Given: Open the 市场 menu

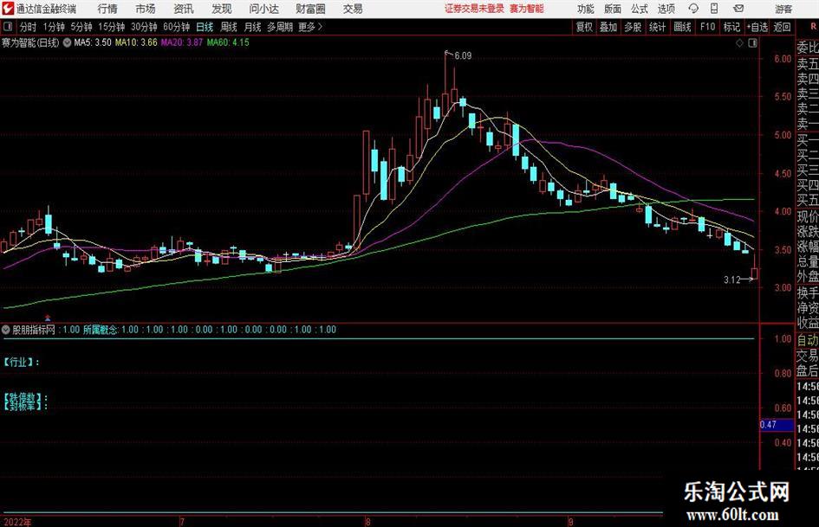Looking at the screenshot, I should click(146, 9).
